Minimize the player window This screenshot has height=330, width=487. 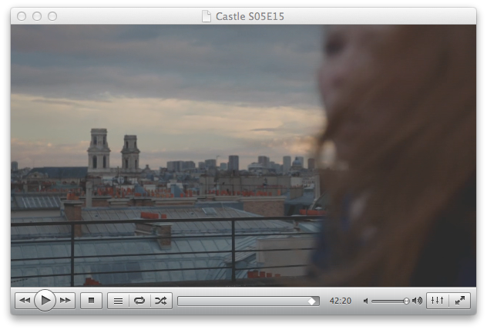point(37,16)
